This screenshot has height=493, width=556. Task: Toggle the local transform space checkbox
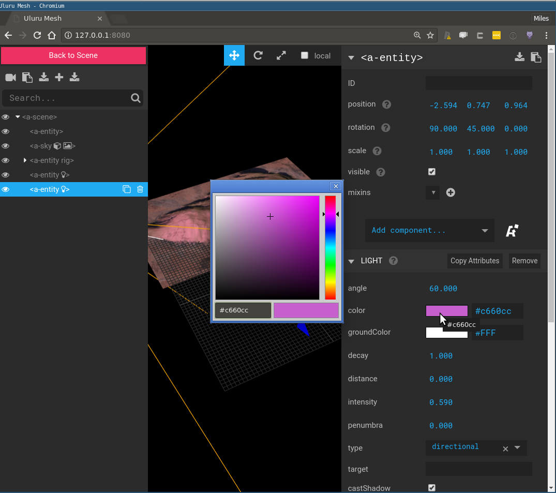tap(305, 55)
